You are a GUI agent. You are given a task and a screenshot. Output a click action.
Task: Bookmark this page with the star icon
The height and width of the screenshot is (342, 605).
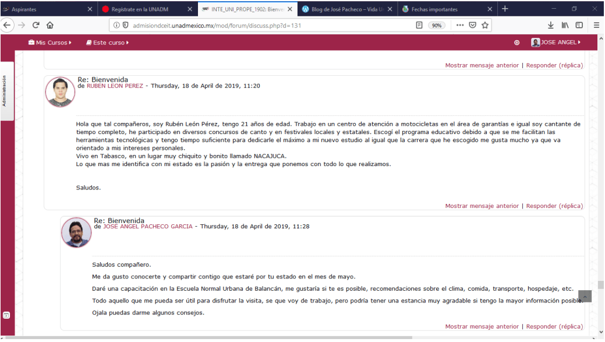[486, 25]
